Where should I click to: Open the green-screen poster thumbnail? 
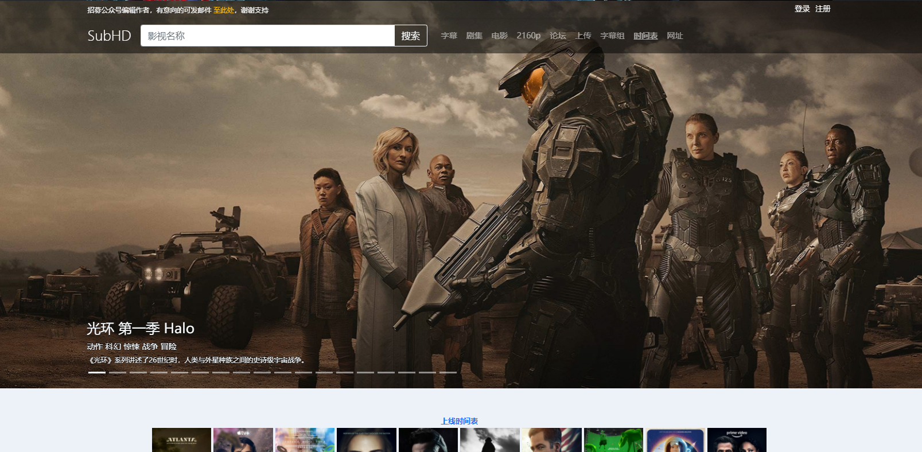click(x=613, y=440)
